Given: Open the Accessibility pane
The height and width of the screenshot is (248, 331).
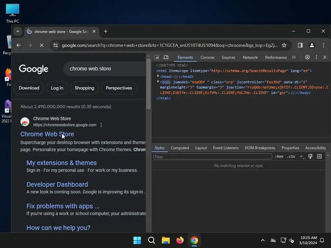Looking at the screenshot, I should [315, 148].
